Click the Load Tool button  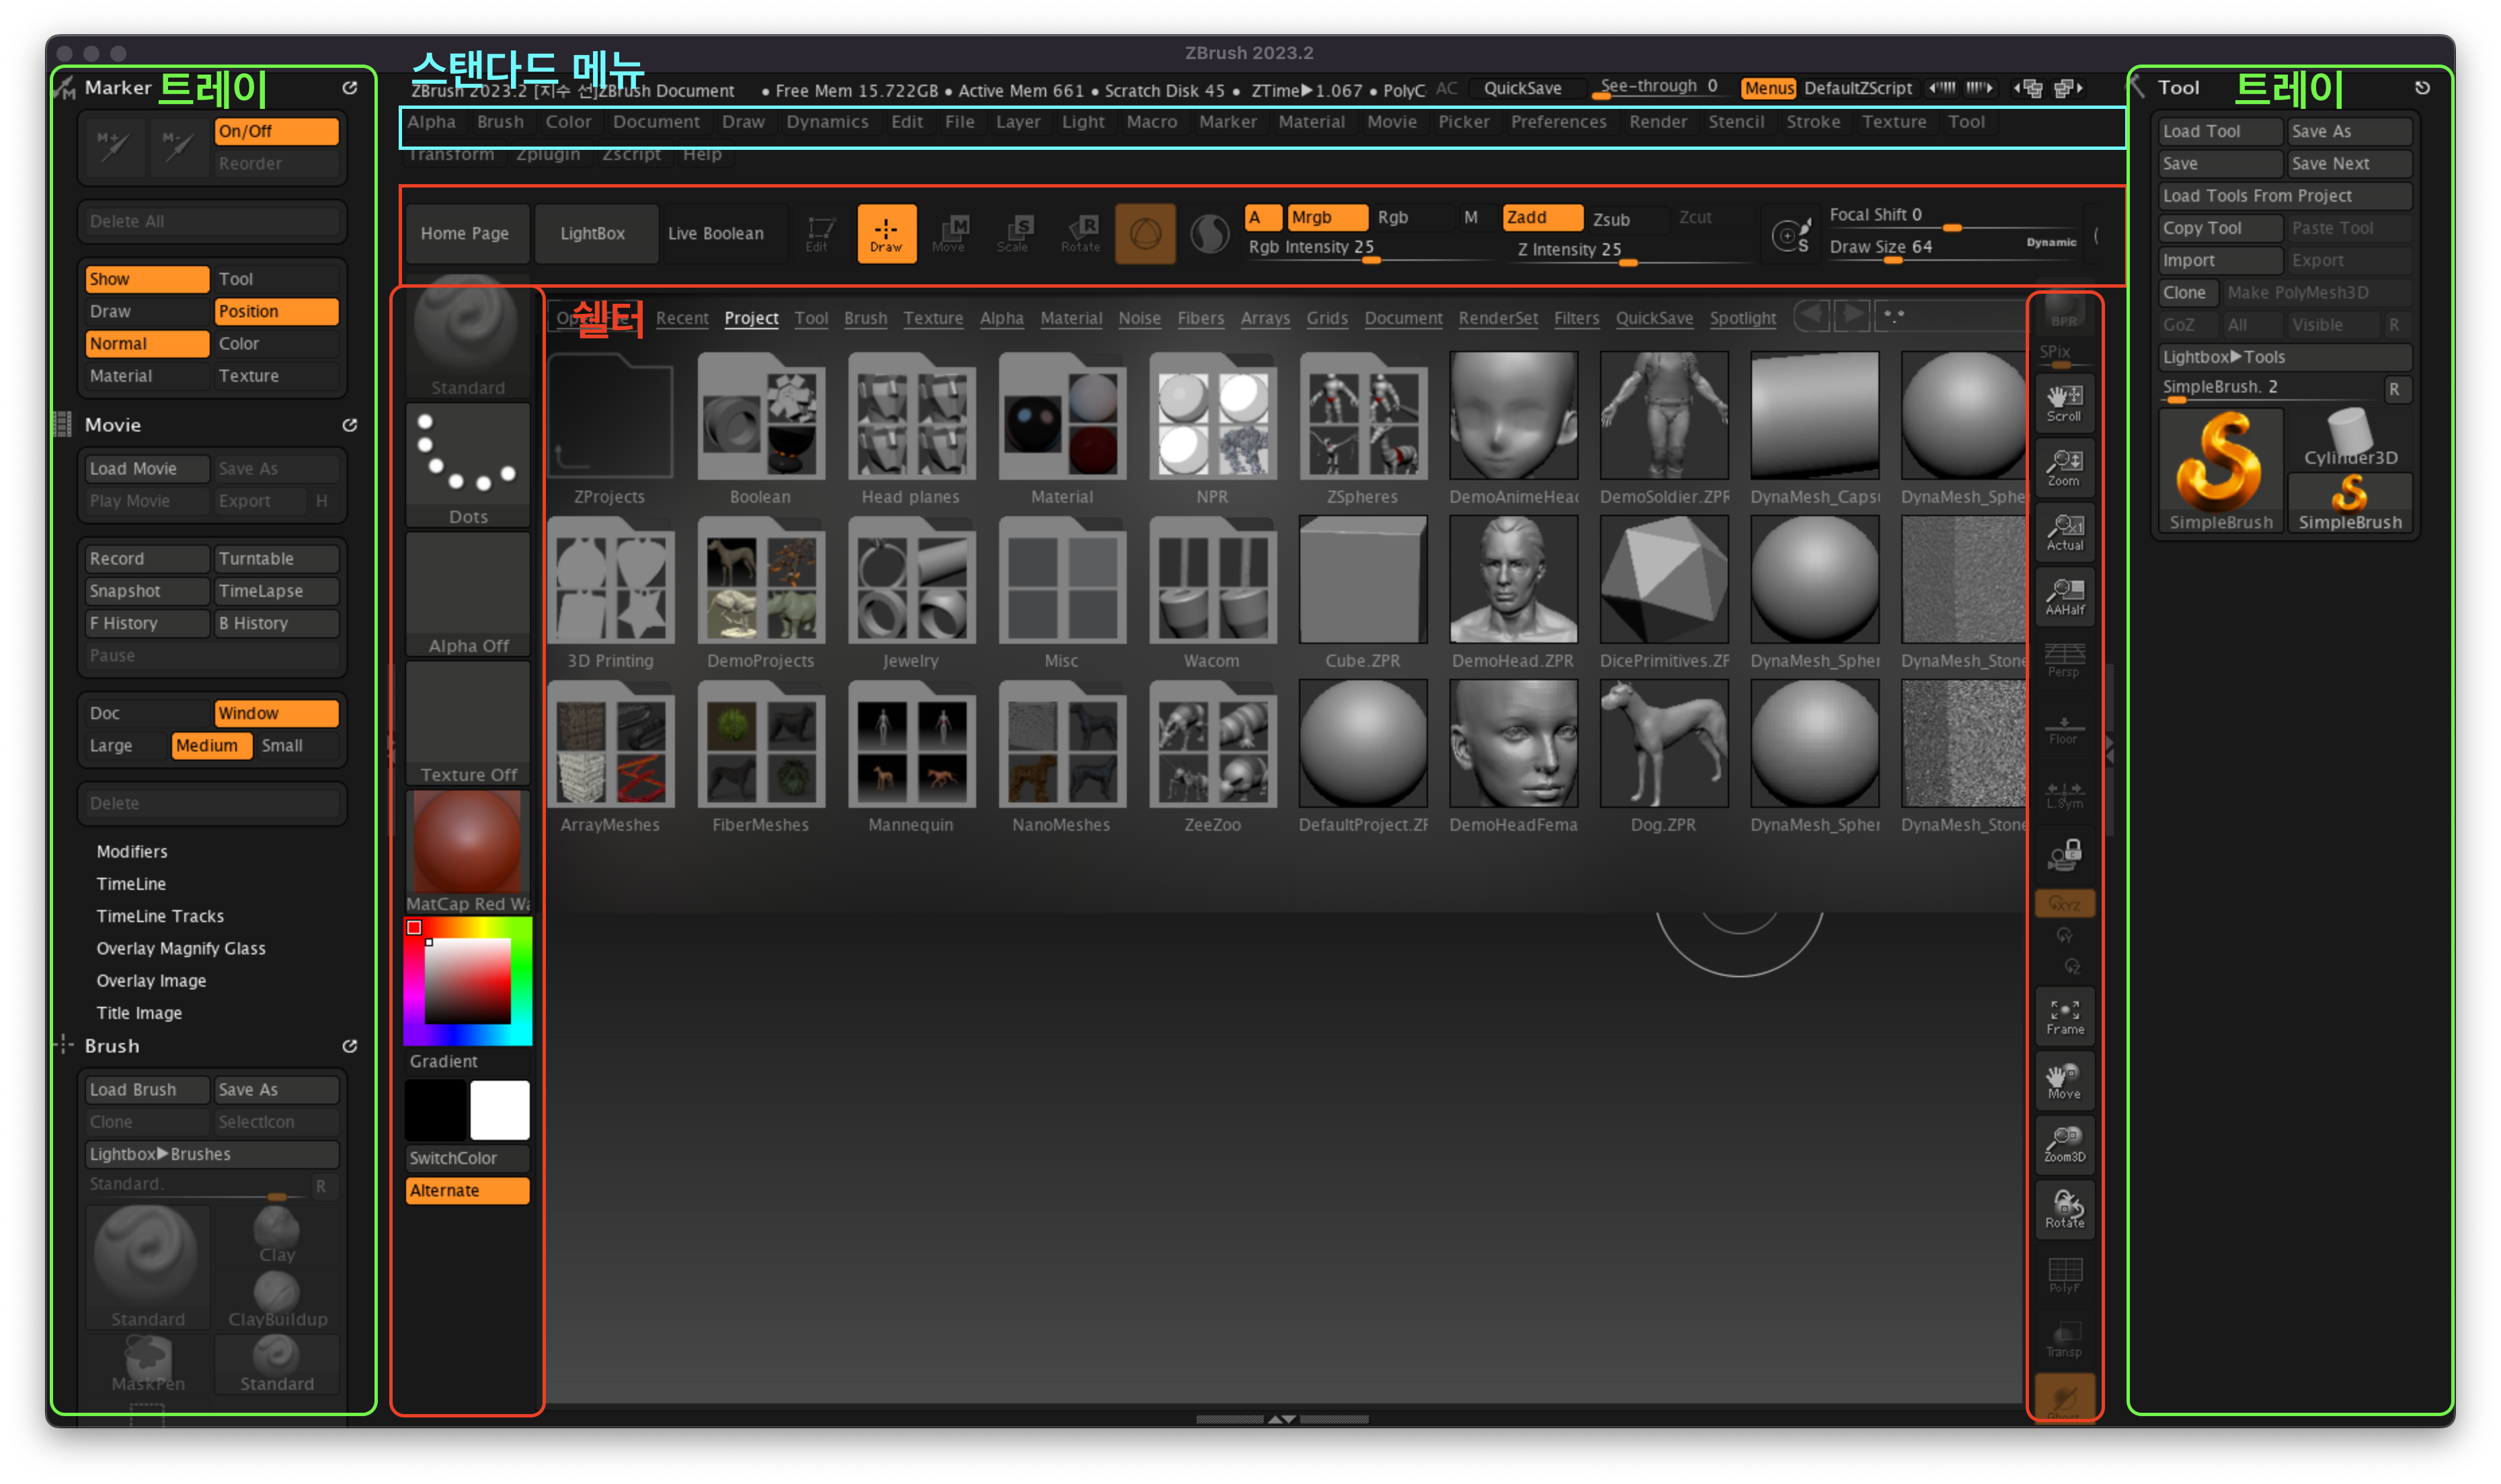click(x=2219, y=131)
